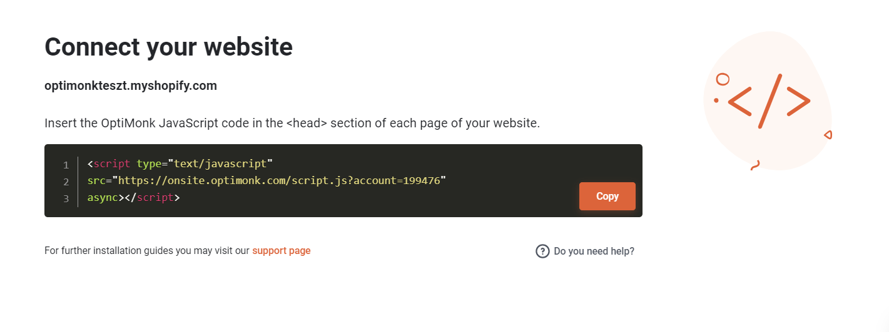Click the 'Connect your website' heading
The width and height of the screenshot is (889, 332).
(x=169, y=47)
